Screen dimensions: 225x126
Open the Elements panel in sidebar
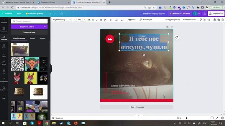[x=4, y=29]
